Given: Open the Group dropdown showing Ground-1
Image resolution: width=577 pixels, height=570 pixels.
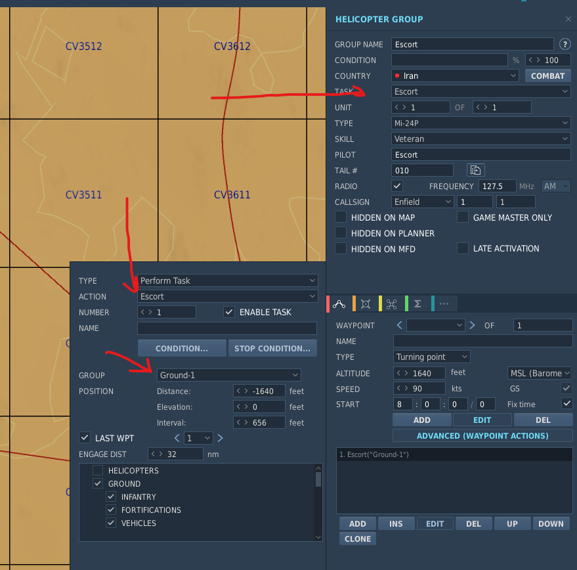Looking at the screenshot, I should 228,375.
